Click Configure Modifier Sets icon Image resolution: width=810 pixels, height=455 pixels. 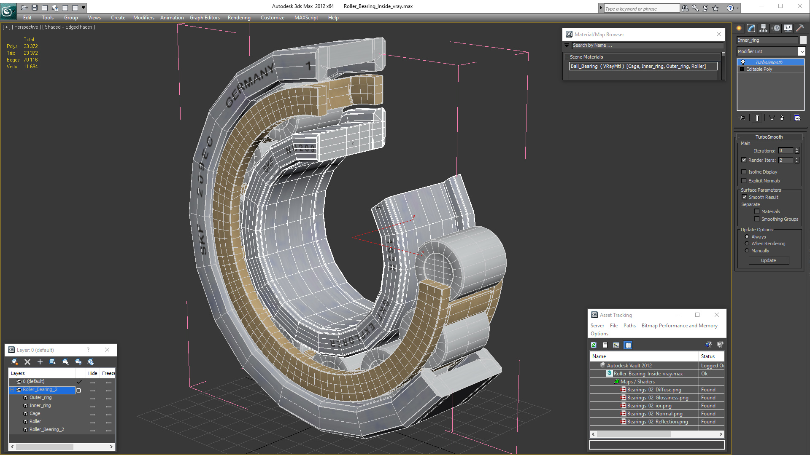point(797,118)
